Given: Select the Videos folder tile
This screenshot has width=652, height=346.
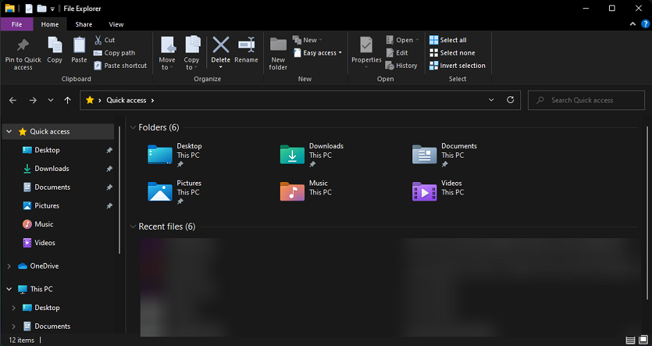Looking at the screenshot, I should click(438, 192).
